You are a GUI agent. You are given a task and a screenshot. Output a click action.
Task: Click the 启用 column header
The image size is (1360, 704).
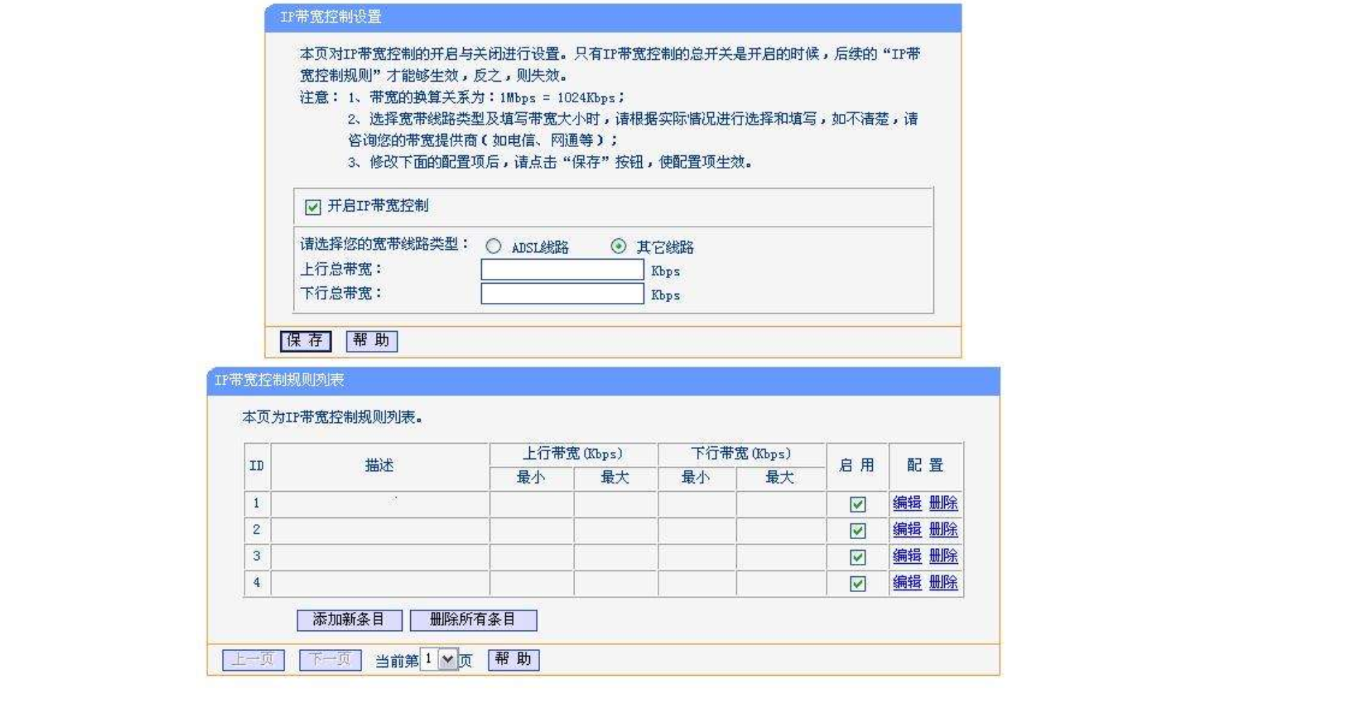[857, 466]
